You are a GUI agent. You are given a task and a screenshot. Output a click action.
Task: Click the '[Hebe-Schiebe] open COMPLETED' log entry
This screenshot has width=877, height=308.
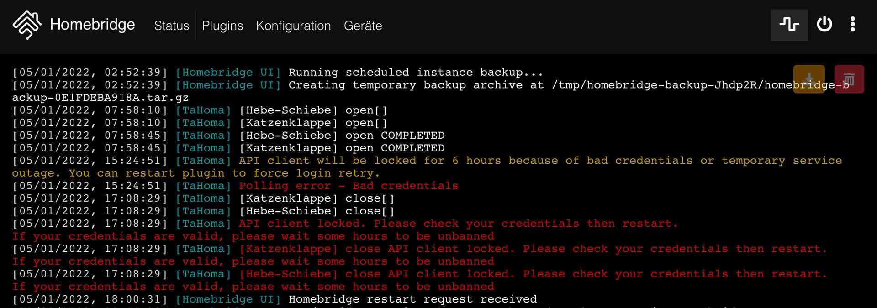(342, 136)
